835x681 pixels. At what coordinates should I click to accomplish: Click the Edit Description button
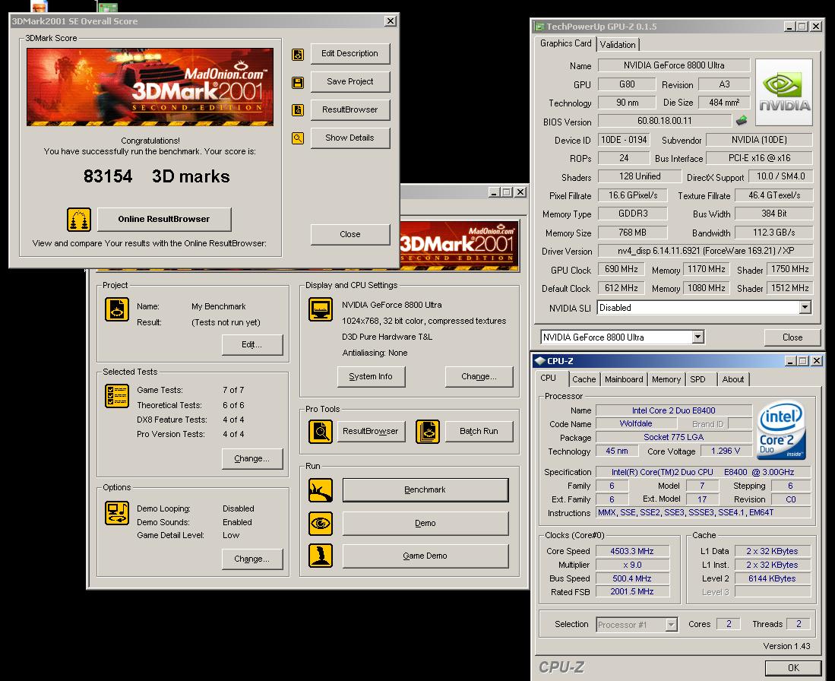point(349,54)
